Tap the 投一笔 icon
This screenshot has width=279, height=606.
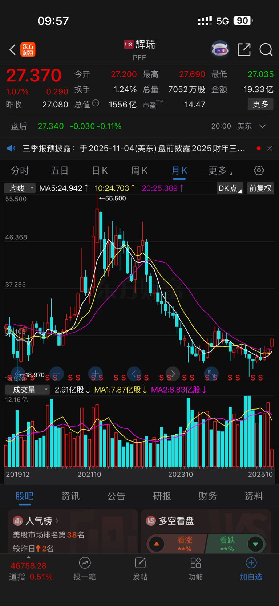click(x=85, y=563)
